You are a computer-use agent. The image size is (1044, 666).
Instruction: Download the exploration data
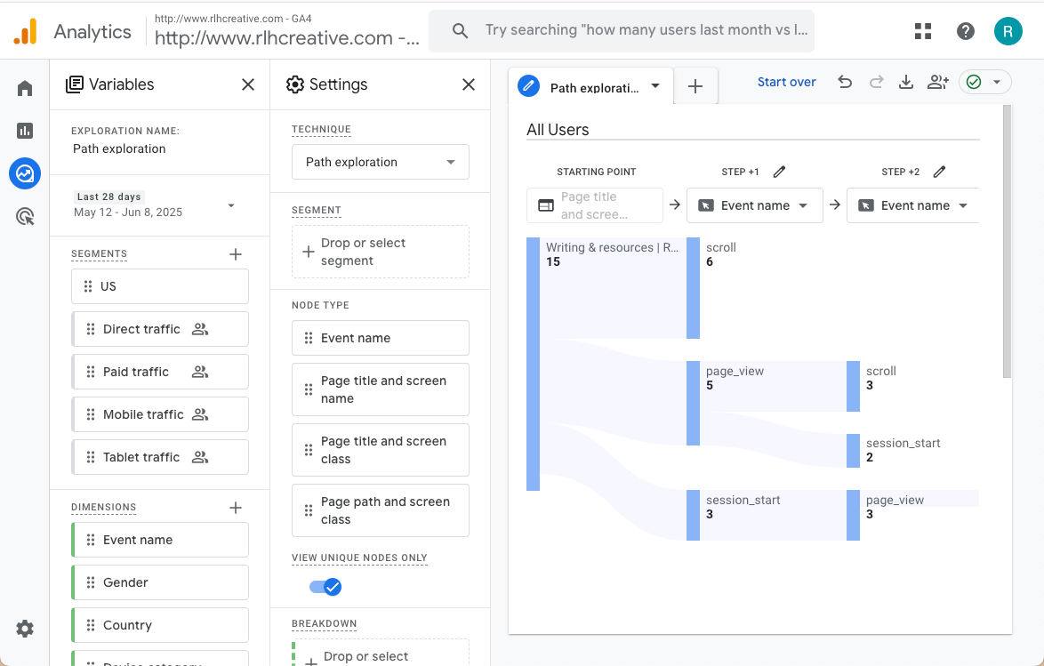click(906, 82)
